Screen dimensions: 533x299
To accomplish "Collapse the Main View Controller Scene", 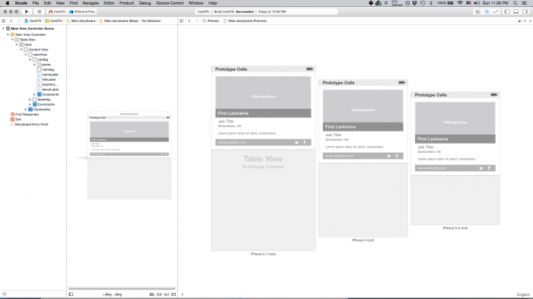I will 3,29.
